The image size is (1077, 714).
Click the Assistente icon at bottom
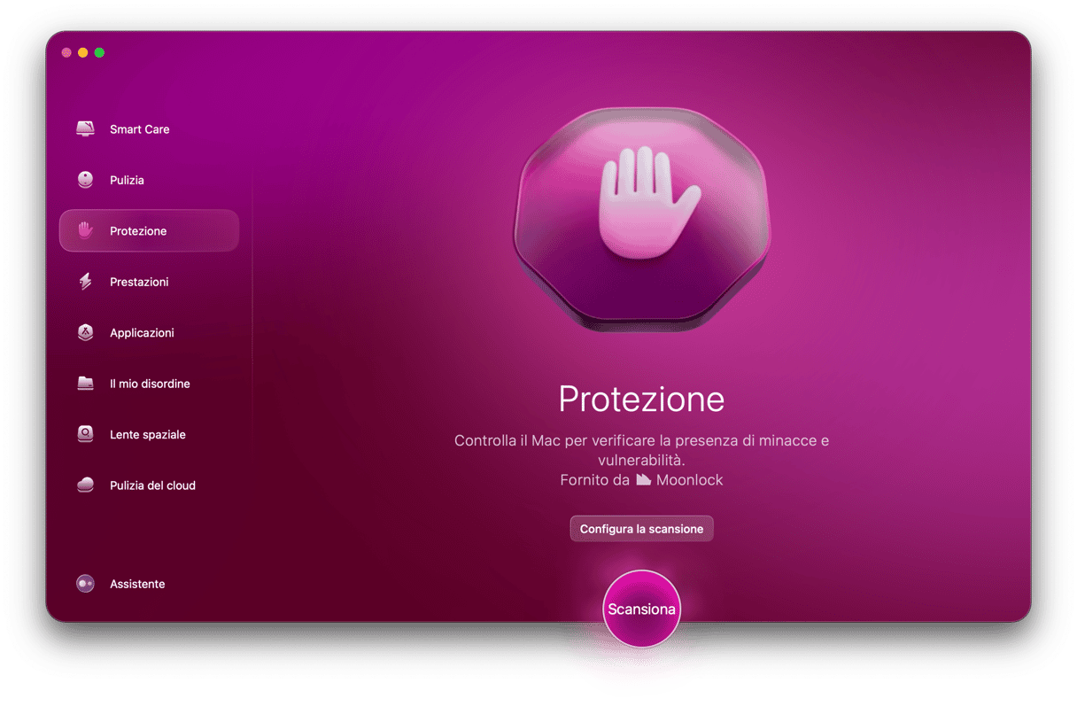85,584
